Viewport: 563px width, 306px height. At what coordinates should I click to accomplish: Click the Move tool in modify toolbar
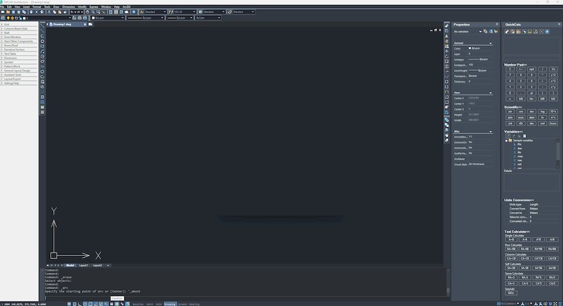pos(447,51)
